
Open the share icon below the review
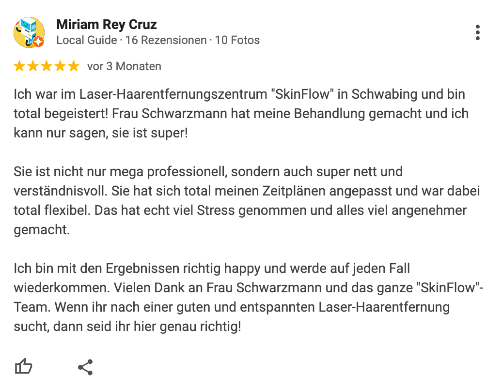point(85,366)
